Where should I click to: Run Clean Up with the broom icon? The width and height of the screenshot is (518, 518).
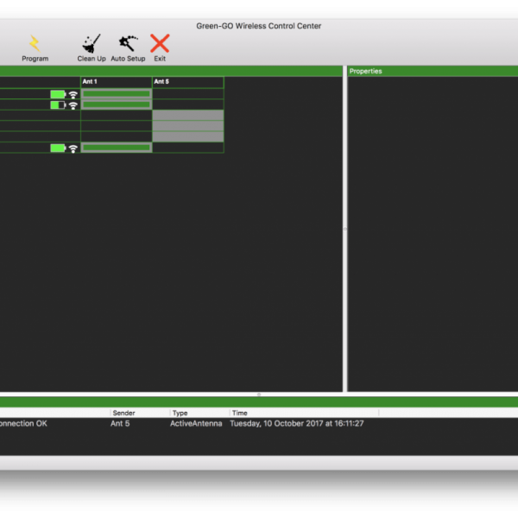[92, 43]
